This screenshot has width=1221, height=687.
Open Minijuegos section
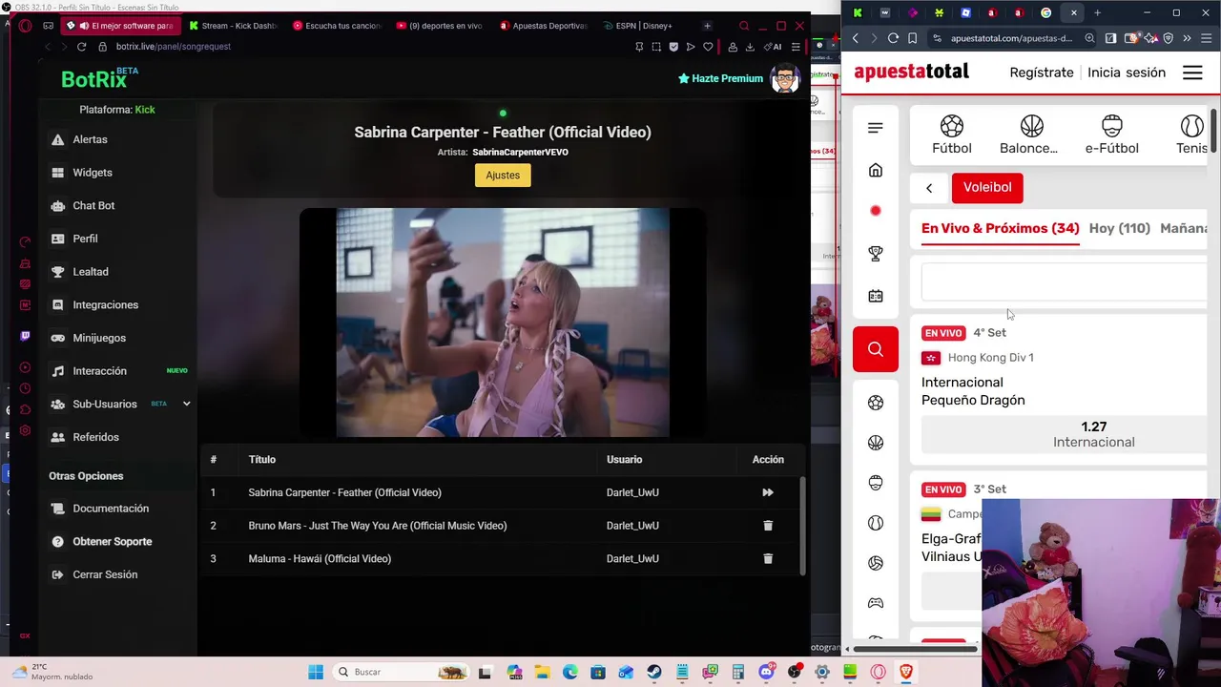pos(99,338)
